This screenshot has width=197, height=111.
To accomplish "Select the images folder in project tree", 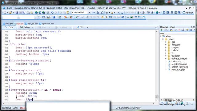I will (175, 47).
